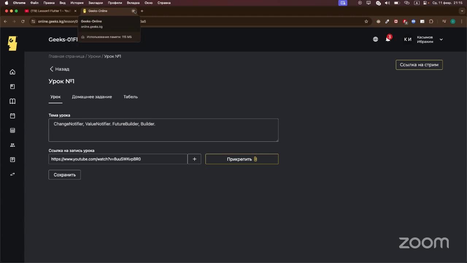Open the Закладки menu
This screenshot has width=467, height=263.
(x=96, y=3)
